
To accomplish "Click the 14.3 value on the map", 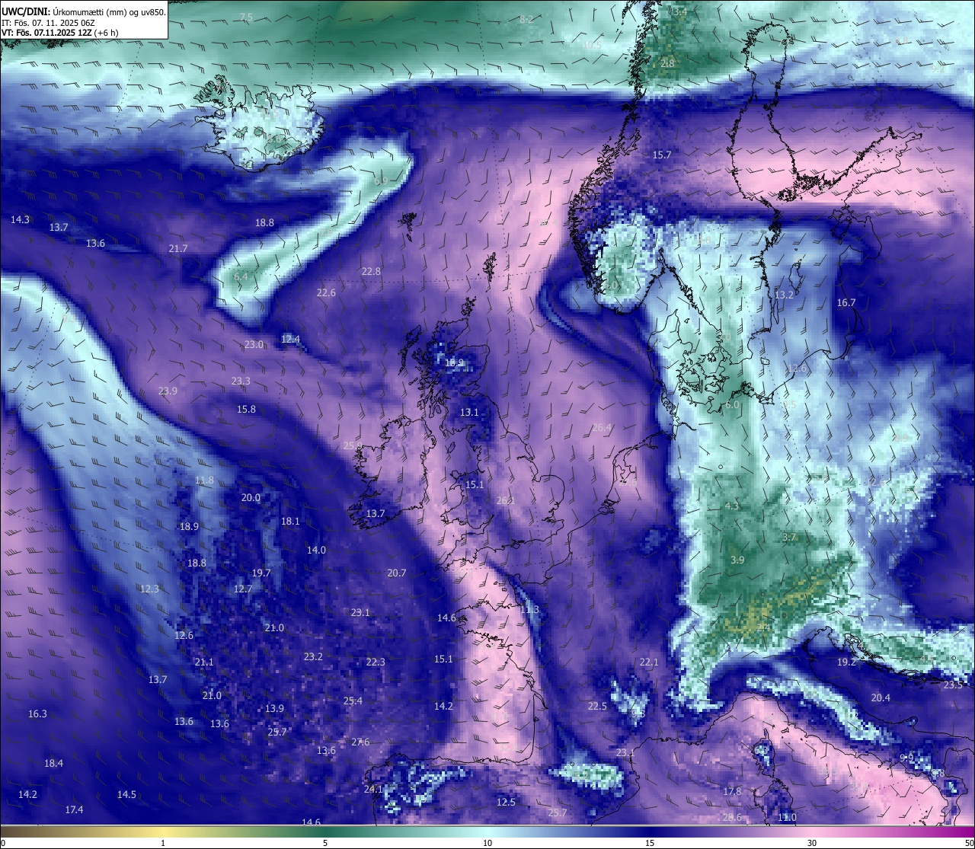I will (x=20, y=219).
